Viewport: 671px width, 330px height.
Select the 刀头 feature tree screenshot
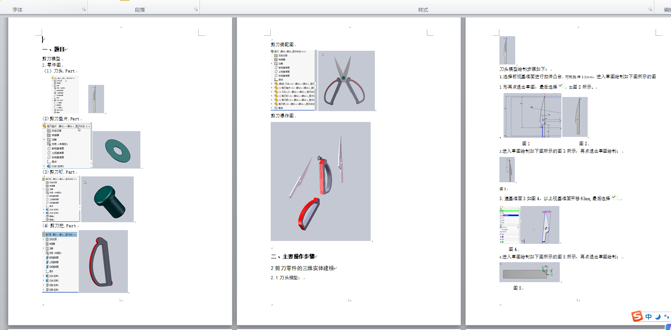(65, 95)
